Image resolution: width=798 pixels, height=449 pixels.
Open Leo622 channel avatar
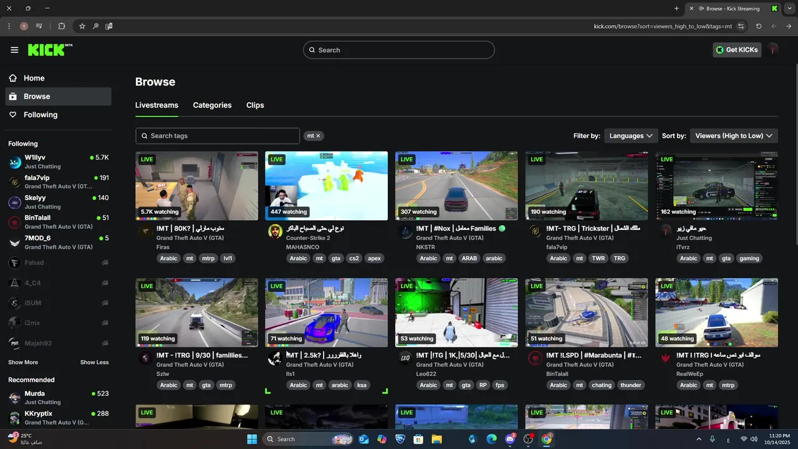pos(405,358)
